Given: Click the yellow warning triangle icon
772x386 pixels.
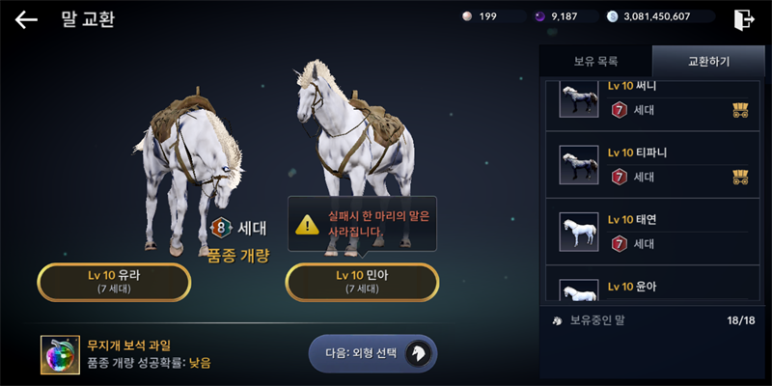Looking at the screenshot, I should pyautogui.click(x=307, y=225).
